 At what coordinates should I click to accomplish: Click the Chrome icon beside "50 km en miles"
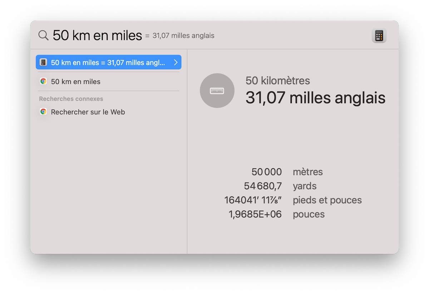43,81
